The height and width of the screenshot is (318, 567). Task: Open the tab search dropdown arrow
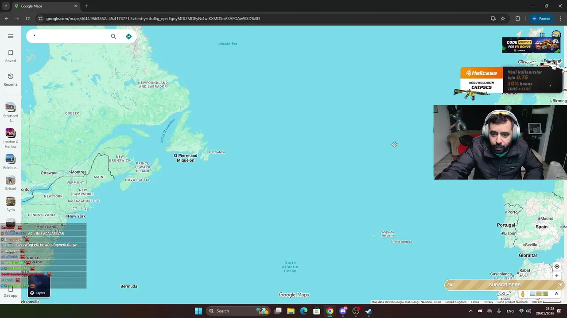coord(5,6)
